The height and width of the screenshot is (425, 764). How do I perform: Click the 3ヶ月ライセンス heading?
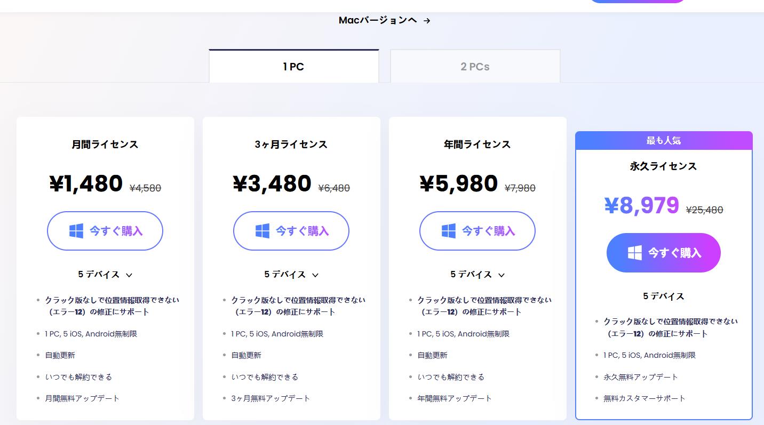click(x=291, y=145)
